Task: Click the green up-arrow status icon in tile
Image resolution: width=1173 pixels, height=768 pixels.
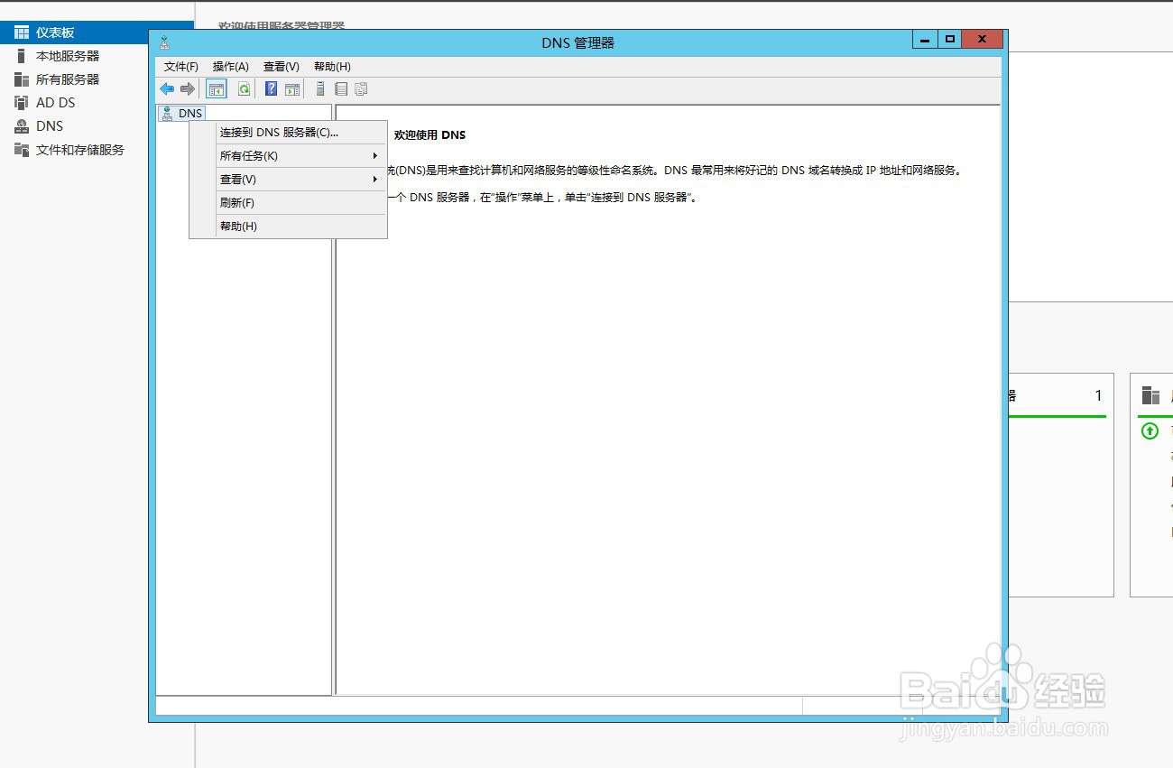Action: [1150, 431]
